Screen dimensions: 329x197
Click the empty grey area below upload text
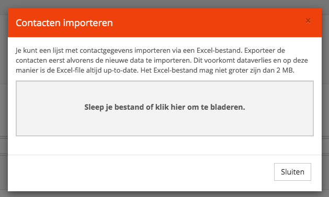165,124
